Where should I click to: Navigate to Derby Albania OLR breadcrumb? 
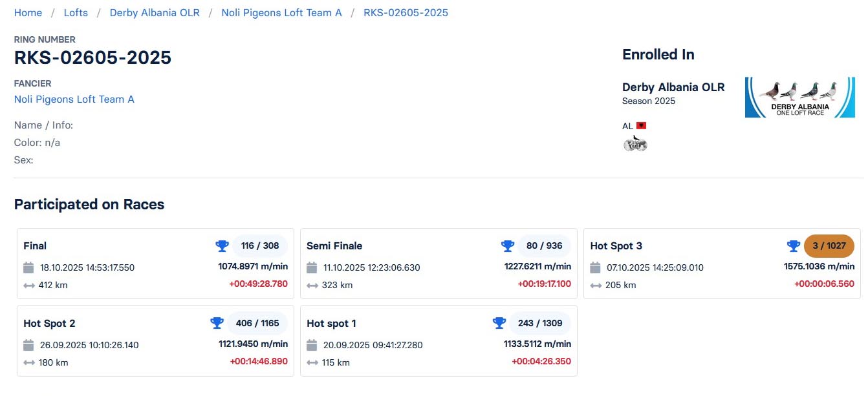[155, 13]
